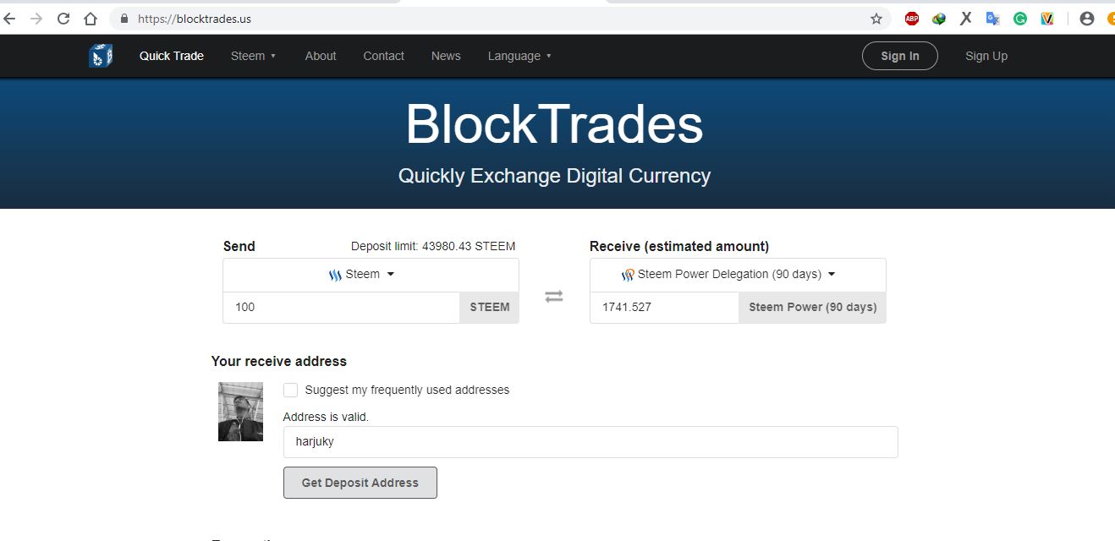The height and width of the screenshot is (541, 1115).
Task: Open the Send currency Steem dropdown
Action: click(371, 275)
